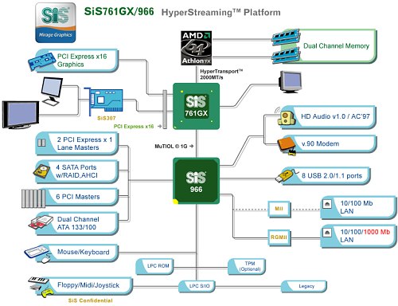This screenshot has width=398, height=306.
Task: Select the speaker icon next to HD Audio
Action: coord(286,116)
